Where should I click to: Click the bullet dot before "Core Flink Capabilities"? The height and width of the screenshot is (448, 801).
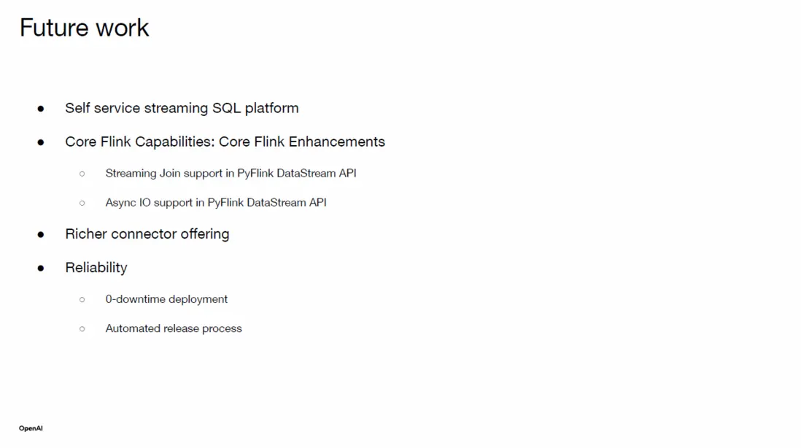[41, 142]
